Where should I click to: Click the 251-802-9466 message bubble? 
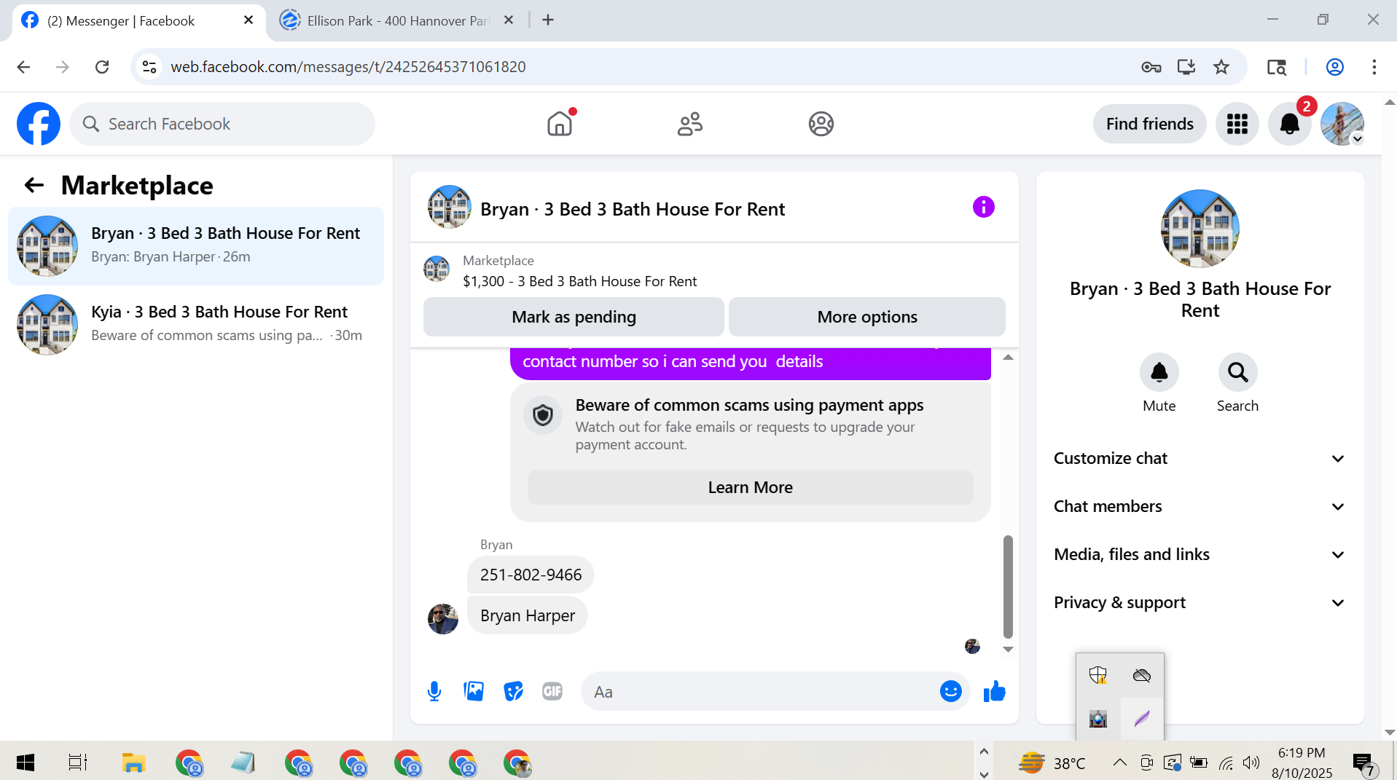click(531, 575)
